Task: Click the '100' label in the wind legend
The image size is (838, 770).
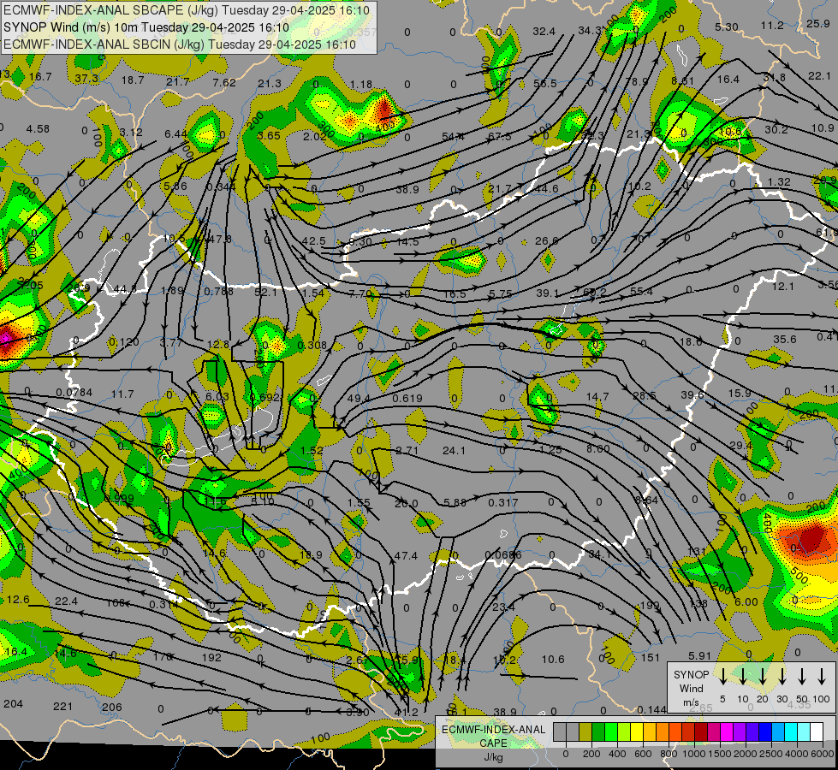Action: 822,699
